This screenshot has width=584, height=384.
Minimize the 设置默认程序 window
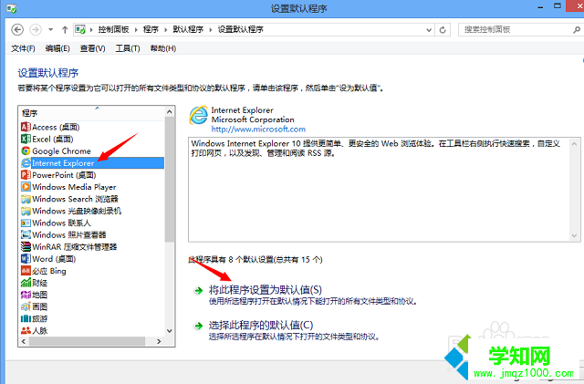point(540,7)
